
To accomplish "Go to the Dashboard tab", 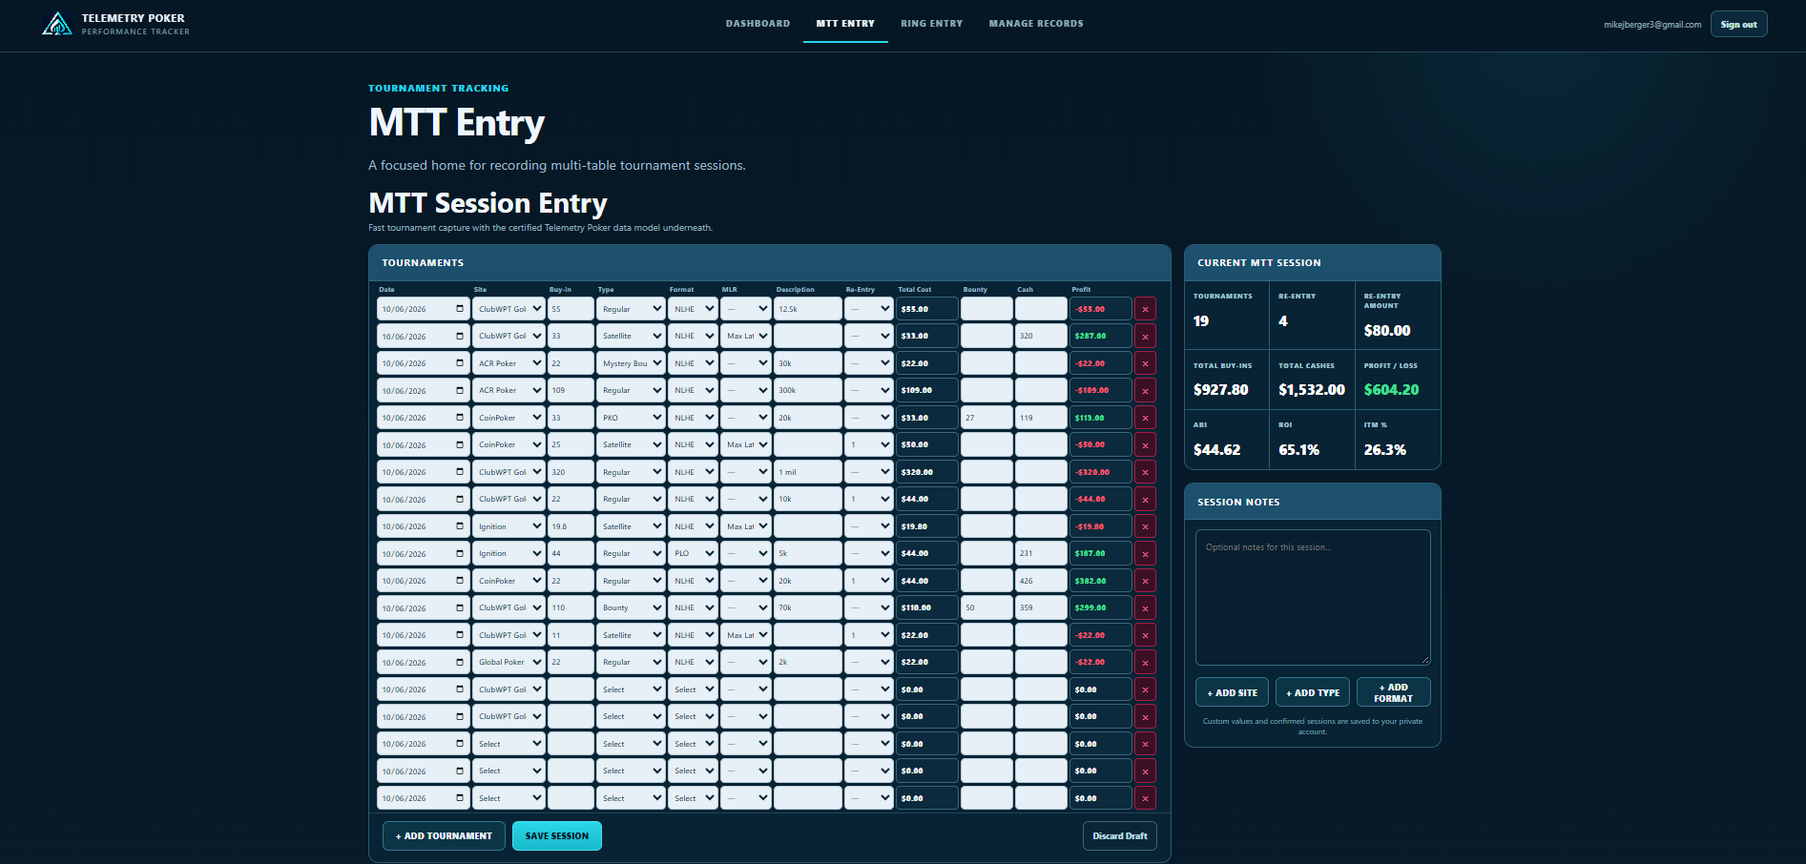I will click(758, 24).
